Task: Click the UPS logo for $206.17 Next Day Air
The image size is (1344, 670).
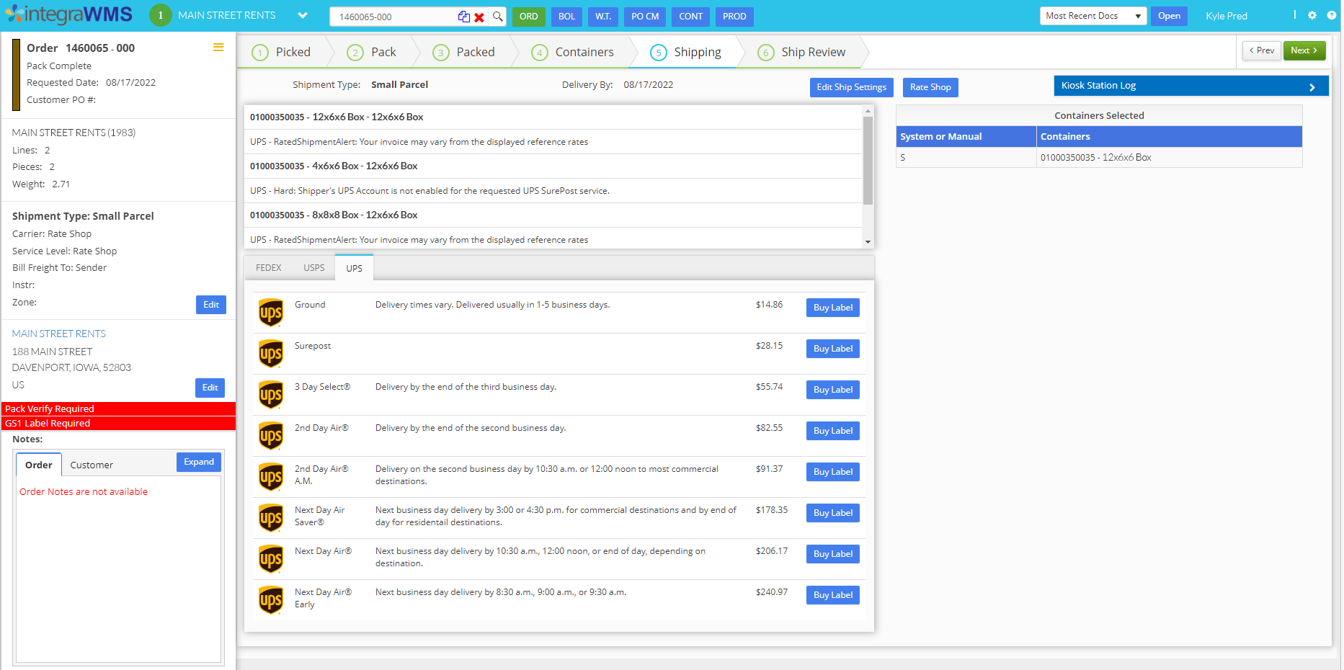Action: coord(271,559)
